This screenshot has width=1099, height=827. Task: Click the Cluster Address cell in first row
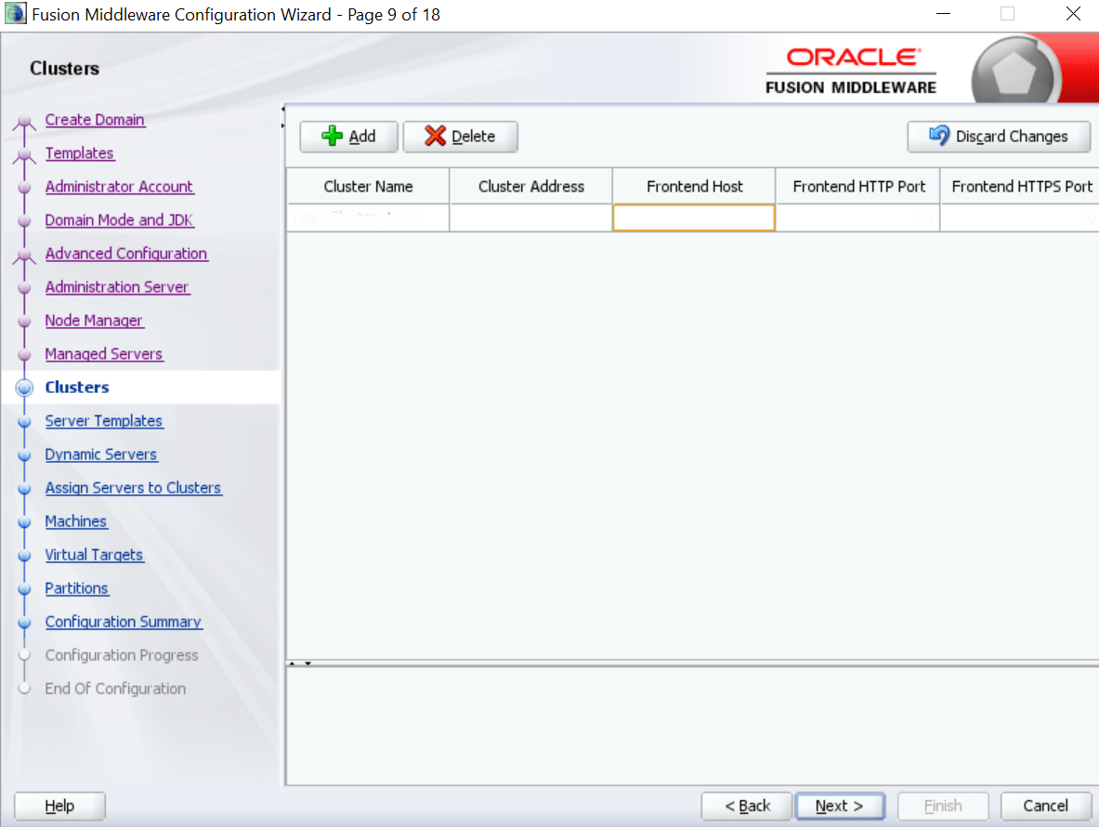(x=531, y=218)
